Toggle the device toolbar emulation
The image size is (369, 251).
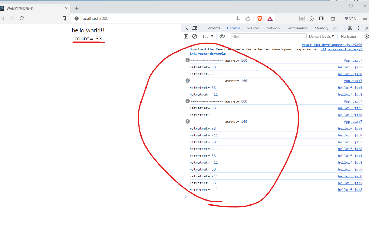(195, 28)
